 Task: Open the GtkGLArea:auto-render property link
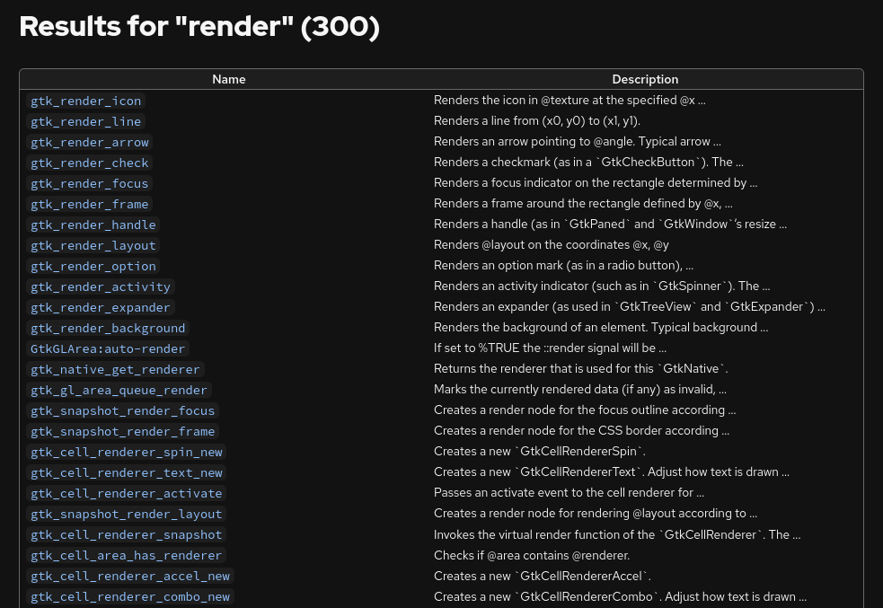click(x=108, y=348)
